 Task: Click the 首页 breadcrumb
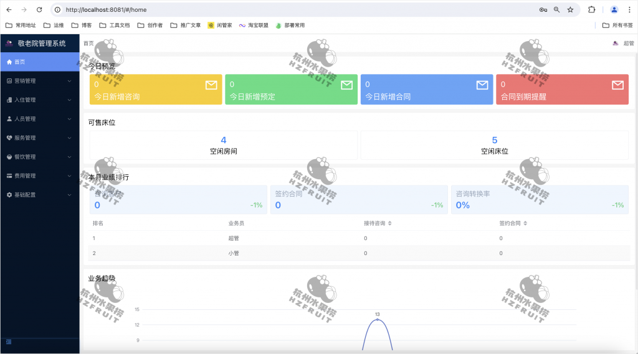click(x=88, y=43)
